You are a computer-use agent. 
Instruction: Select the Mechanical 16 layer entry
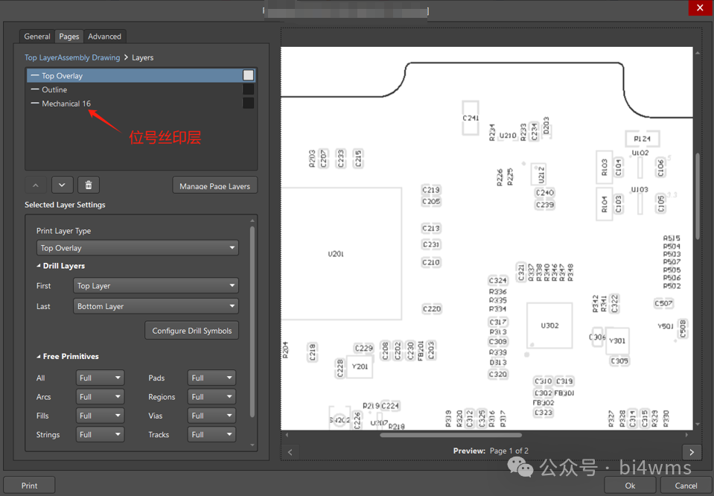click(66, 104)
